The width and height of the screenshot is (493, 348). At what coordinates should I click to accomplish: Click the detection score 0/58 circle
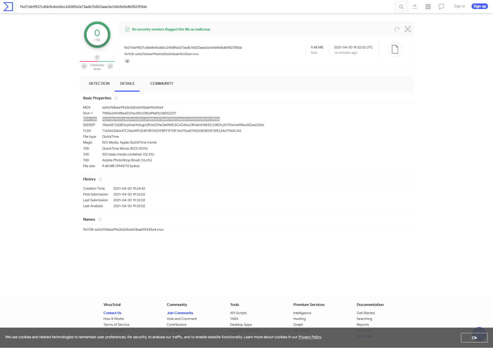[97, 35]
